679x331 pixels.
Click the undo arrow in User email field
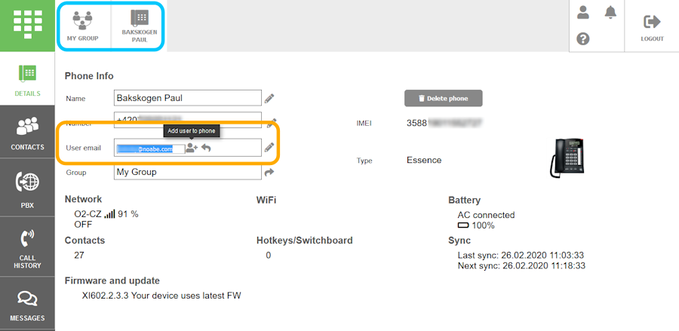206,149
